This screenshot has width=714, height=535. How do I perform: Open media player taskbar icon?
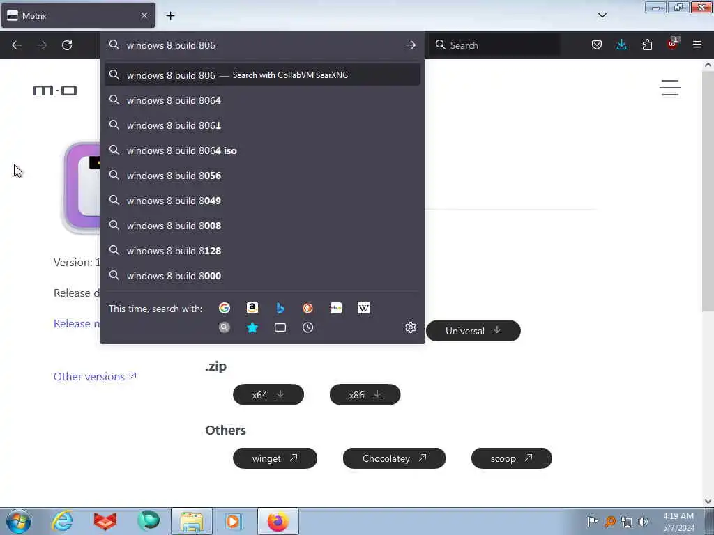(x=234, y=521)
